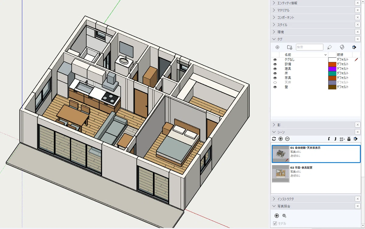Close the シーン panel

pyautogui.click(x=358, y=132)
